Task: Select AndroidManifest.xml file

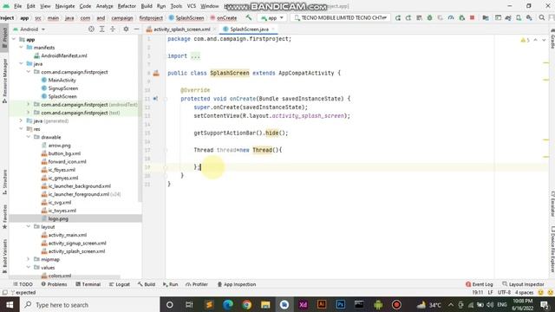Action: click(x=63, y=55)
